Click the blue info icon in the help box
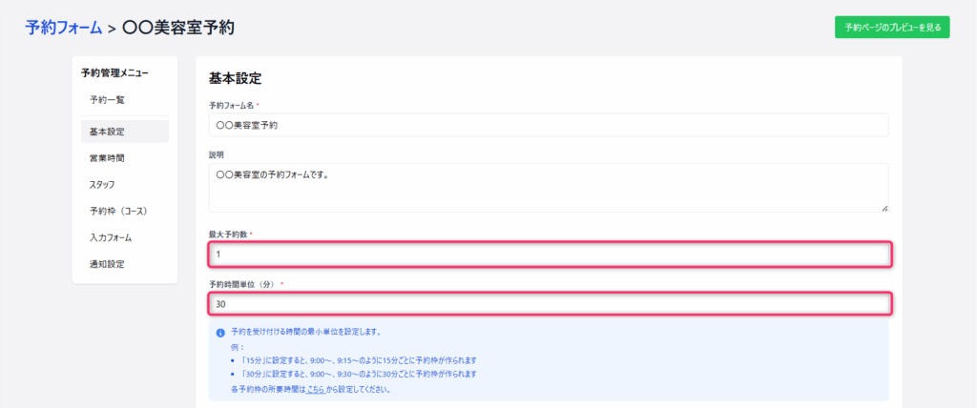977x408 pixels. 220,333
